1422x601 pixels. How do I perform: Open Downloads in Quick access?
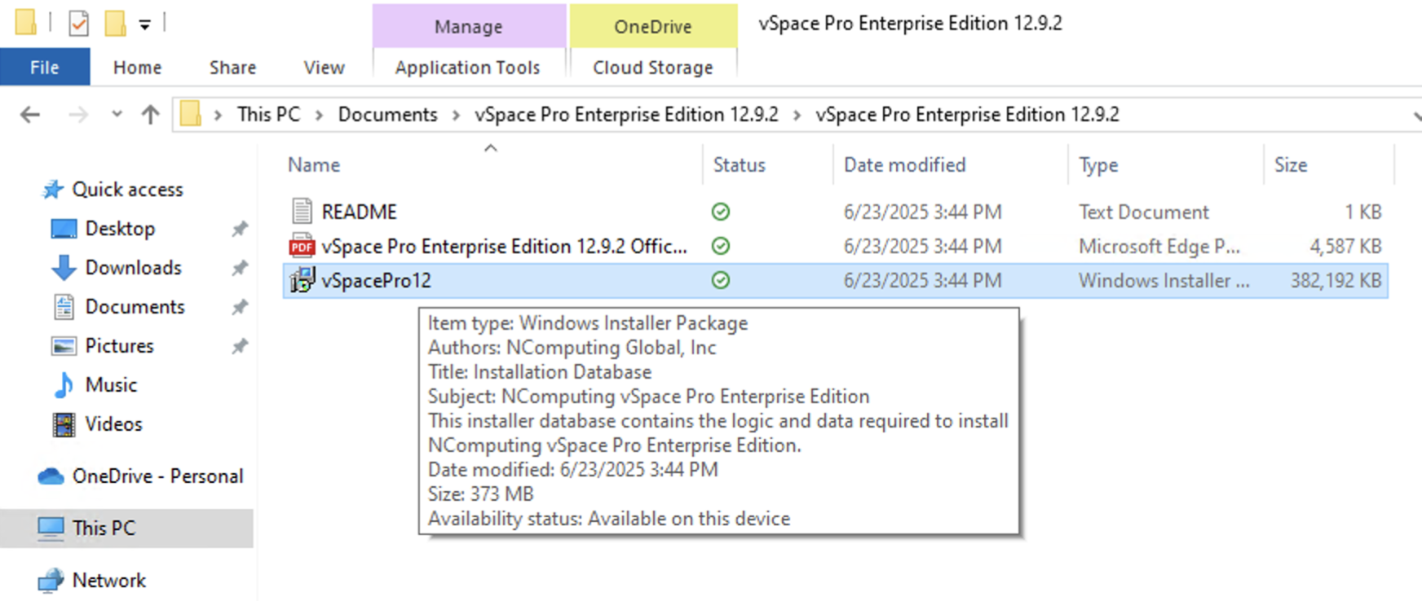click(x=133, y=267)
